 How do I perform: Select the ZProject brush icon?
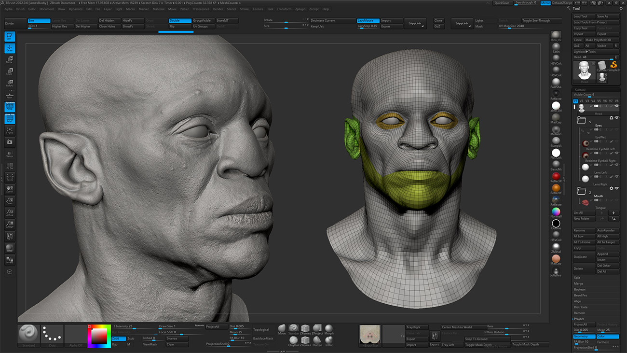coord(317,329)
